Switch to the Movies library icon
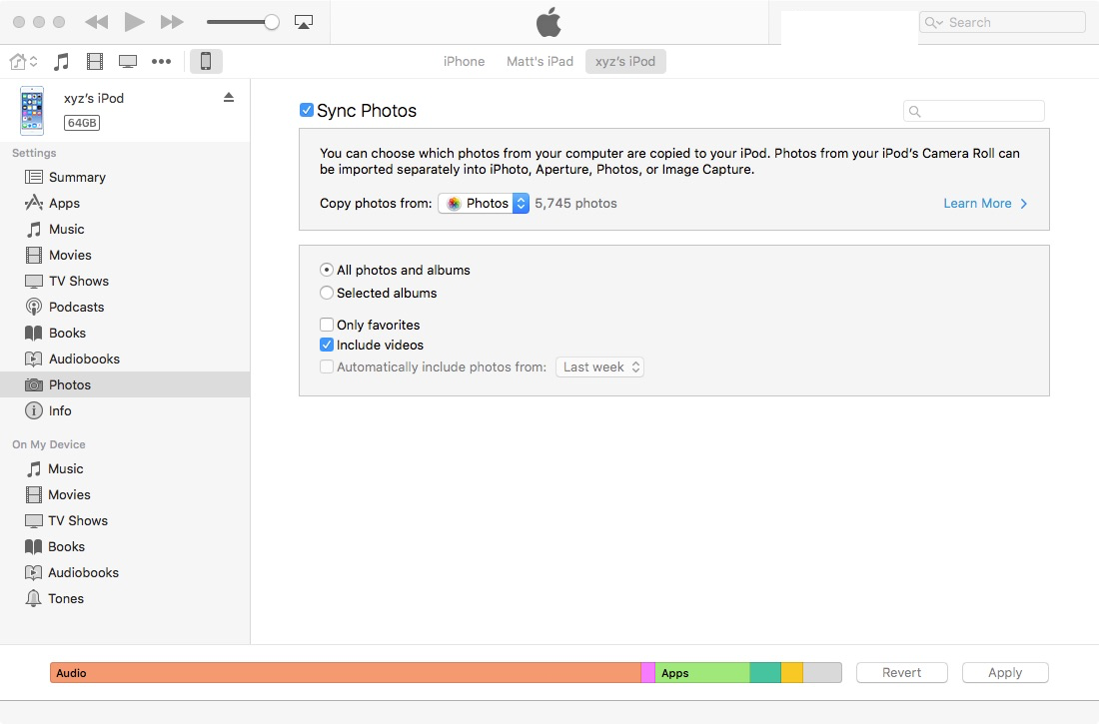This screenshot has width=1099, height=724. [95, 62]
